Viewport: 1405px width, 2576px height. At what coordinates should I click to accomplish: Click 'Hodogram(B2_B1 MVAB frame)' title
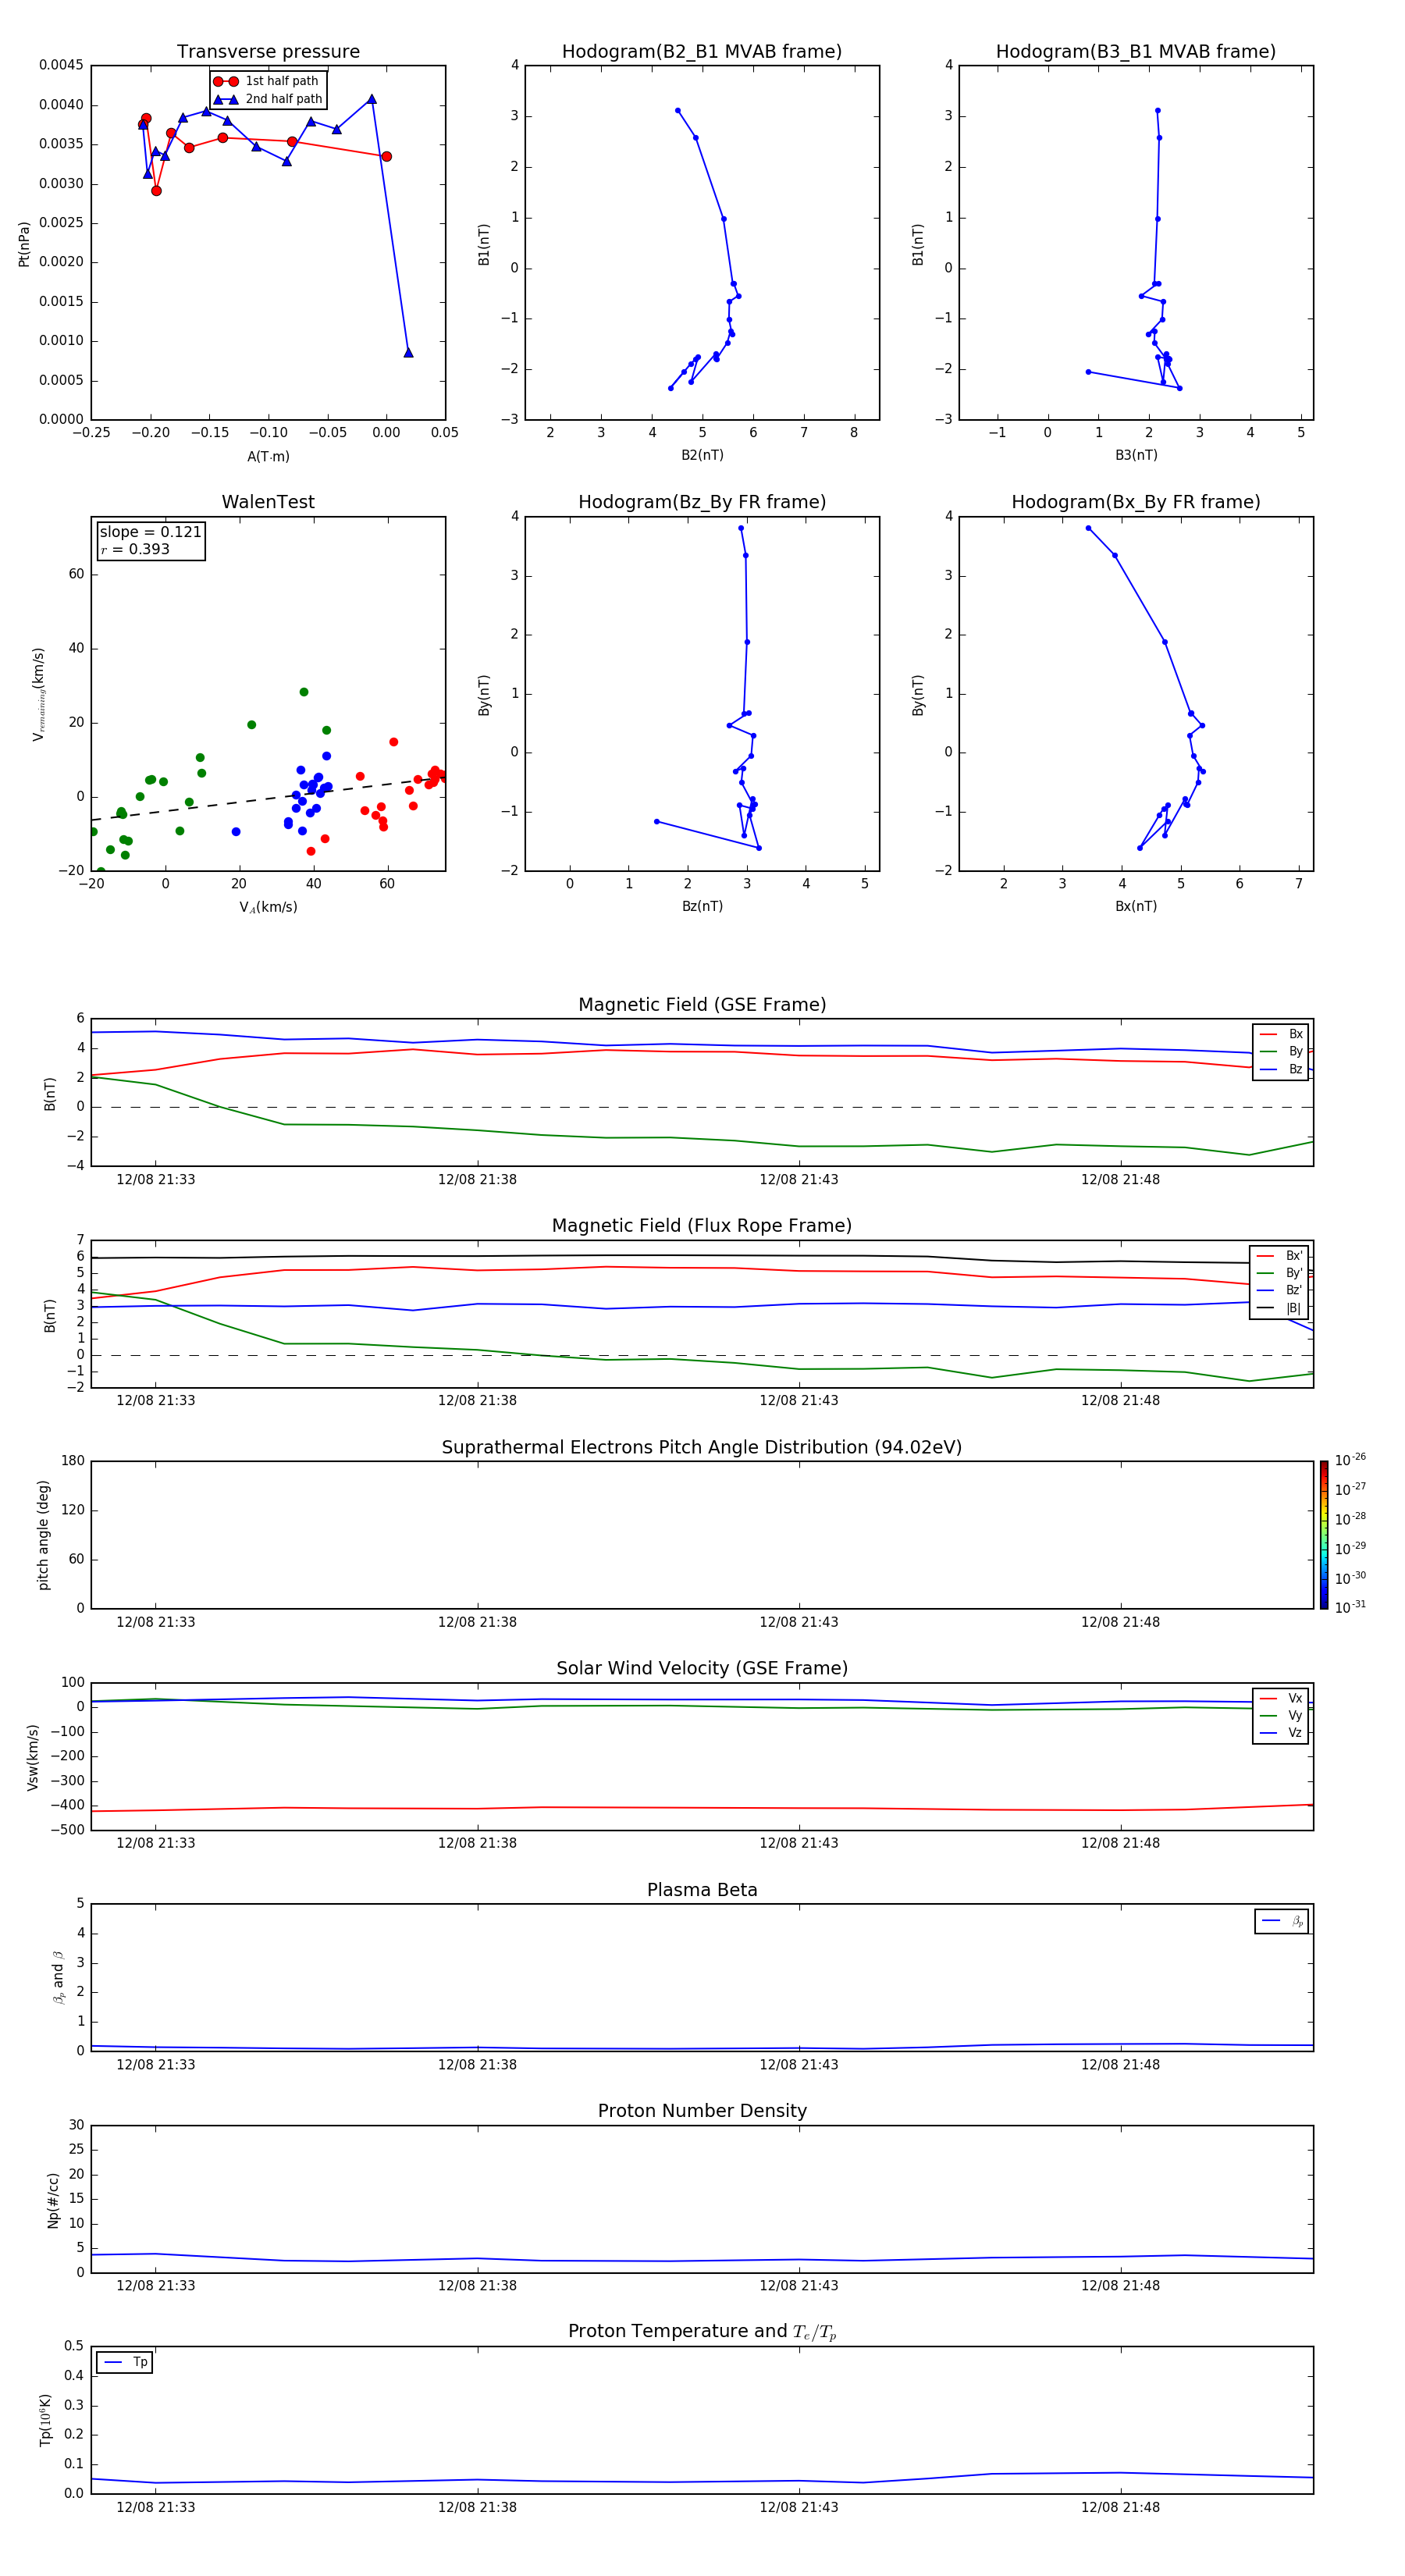pyautogui.click(x=702, y=52)
